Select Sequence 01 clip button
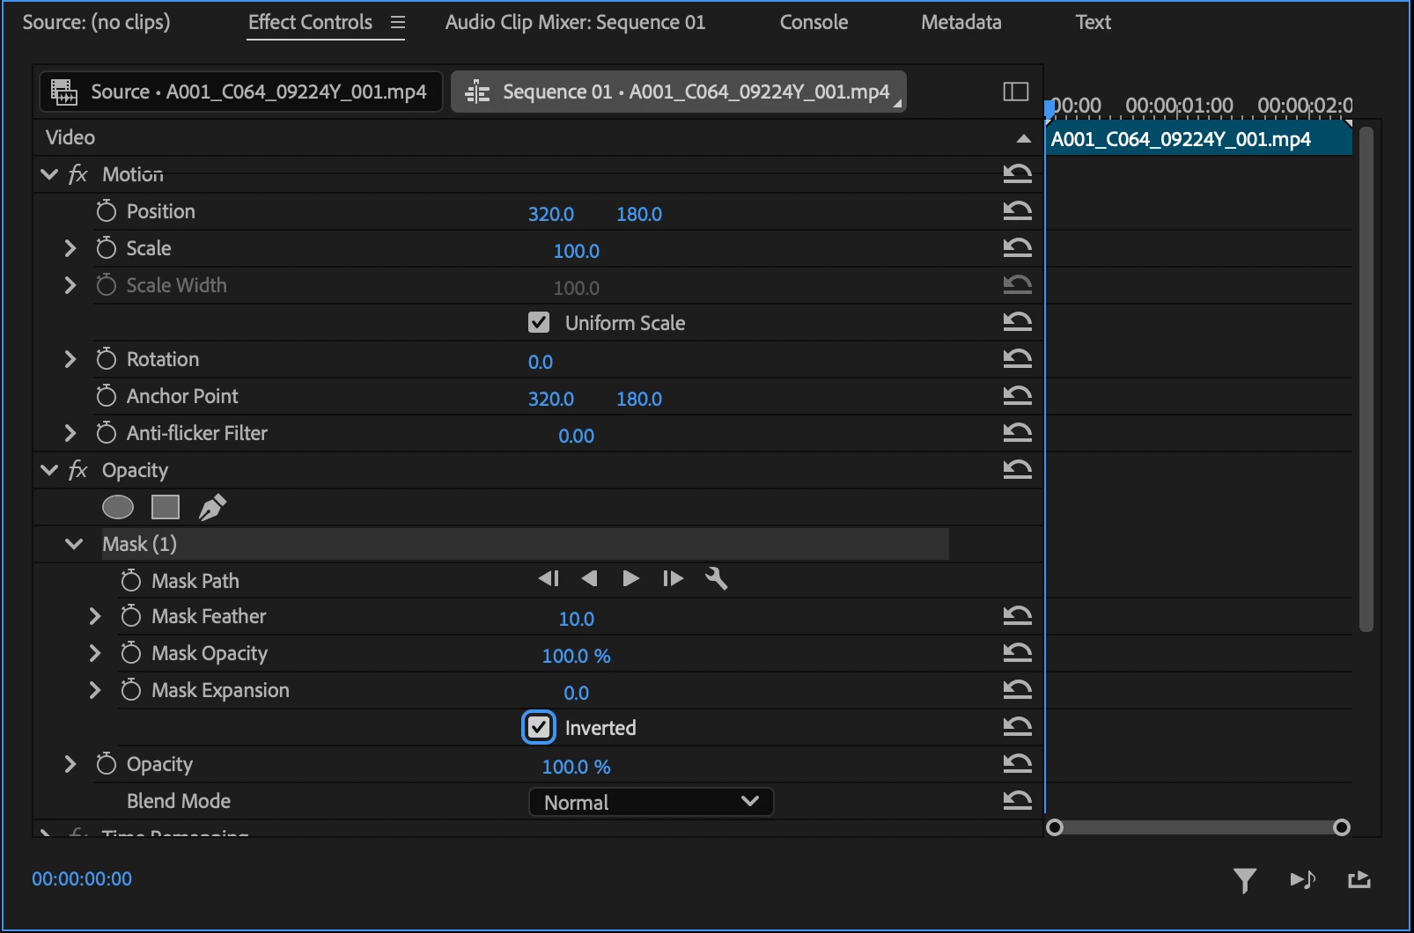This screenshot has height=933, width=1414. click(x=679, y=92)
